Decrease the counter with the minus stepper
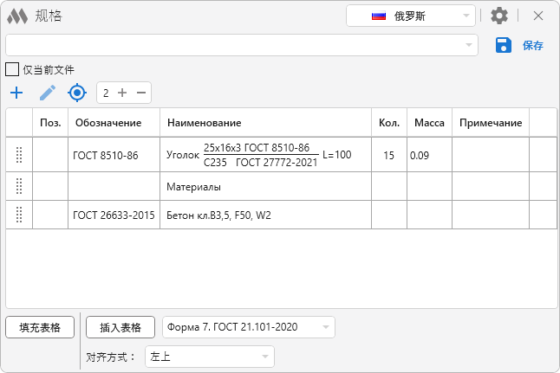This screenshot has height=373, width=560. click(141, 93)
